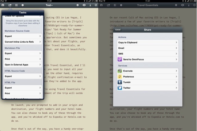Cancel the Share dialog
This screenshot has width=197, height=131.
(118, 30)
